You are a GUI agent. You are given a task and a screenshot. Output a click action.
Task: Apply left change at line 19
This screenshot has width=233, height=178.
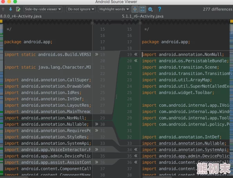(96, 54)
